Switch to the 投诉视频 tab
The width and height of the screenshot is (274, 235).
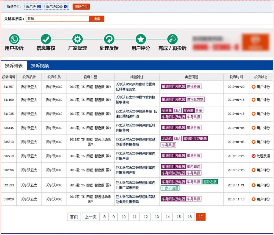pos(40,66)
